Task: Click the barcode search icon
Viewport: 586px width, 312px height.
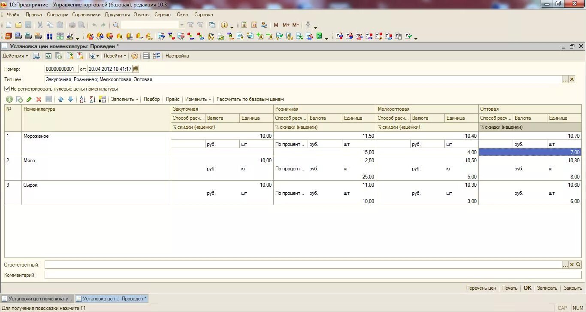Action: (103, 99)
